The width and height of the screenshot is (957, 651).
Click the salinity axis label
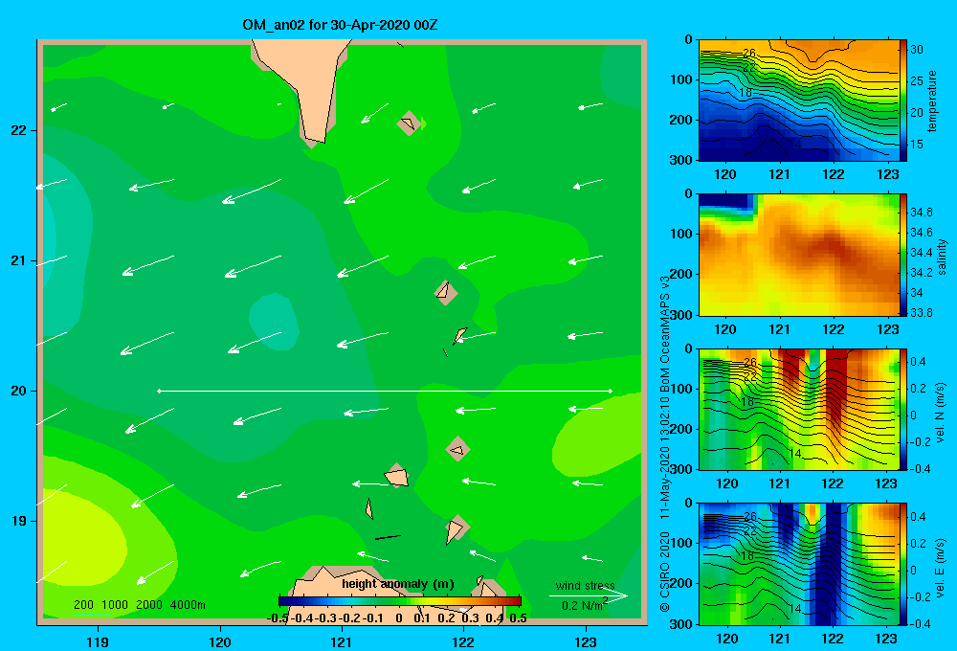(943, 257)
